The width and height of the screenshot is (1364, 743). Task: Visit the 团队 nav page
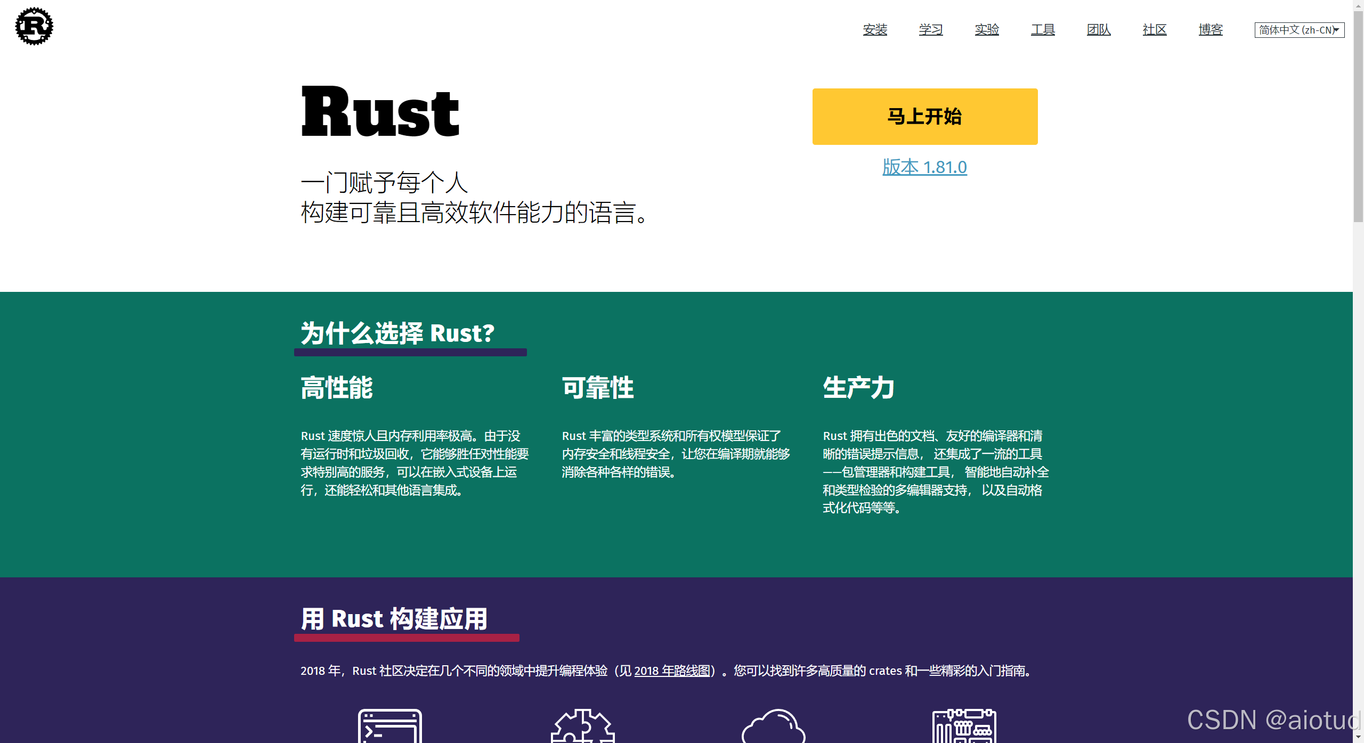click(1099, 30)
